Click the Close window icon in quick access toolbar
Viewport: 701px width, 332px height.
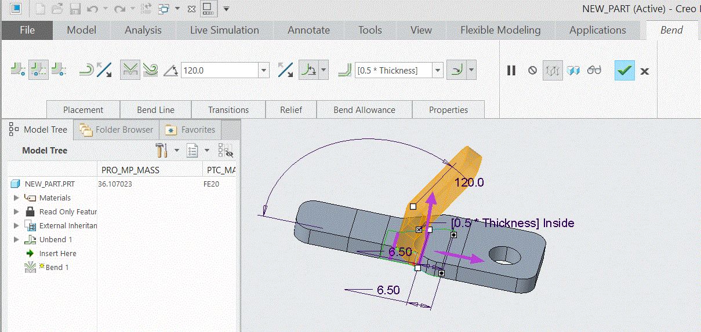point(192,9)
